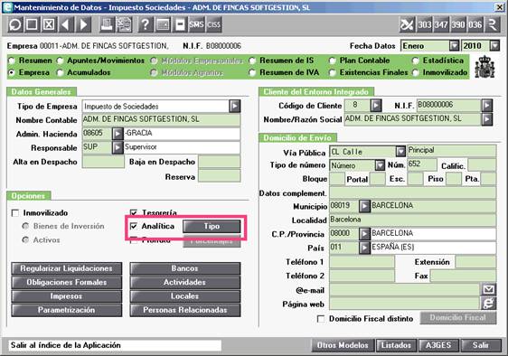Click the browser icon beside Página web
Screen dimensions: 508x356
point(488,304)
